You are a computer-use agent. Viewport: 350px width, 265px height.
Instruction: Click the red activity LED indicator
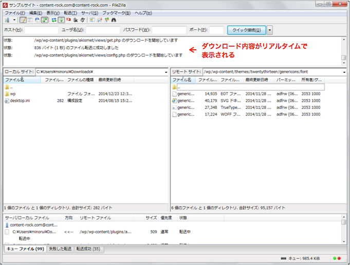coord(339,258)
